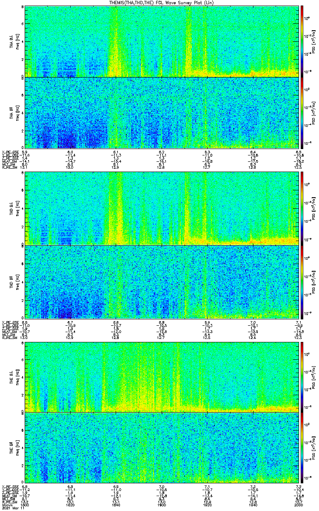Image resolution: width=319 pixels, height=511 pixels.
Task: Click the "1940" time tick label
Action: (253, 505)
